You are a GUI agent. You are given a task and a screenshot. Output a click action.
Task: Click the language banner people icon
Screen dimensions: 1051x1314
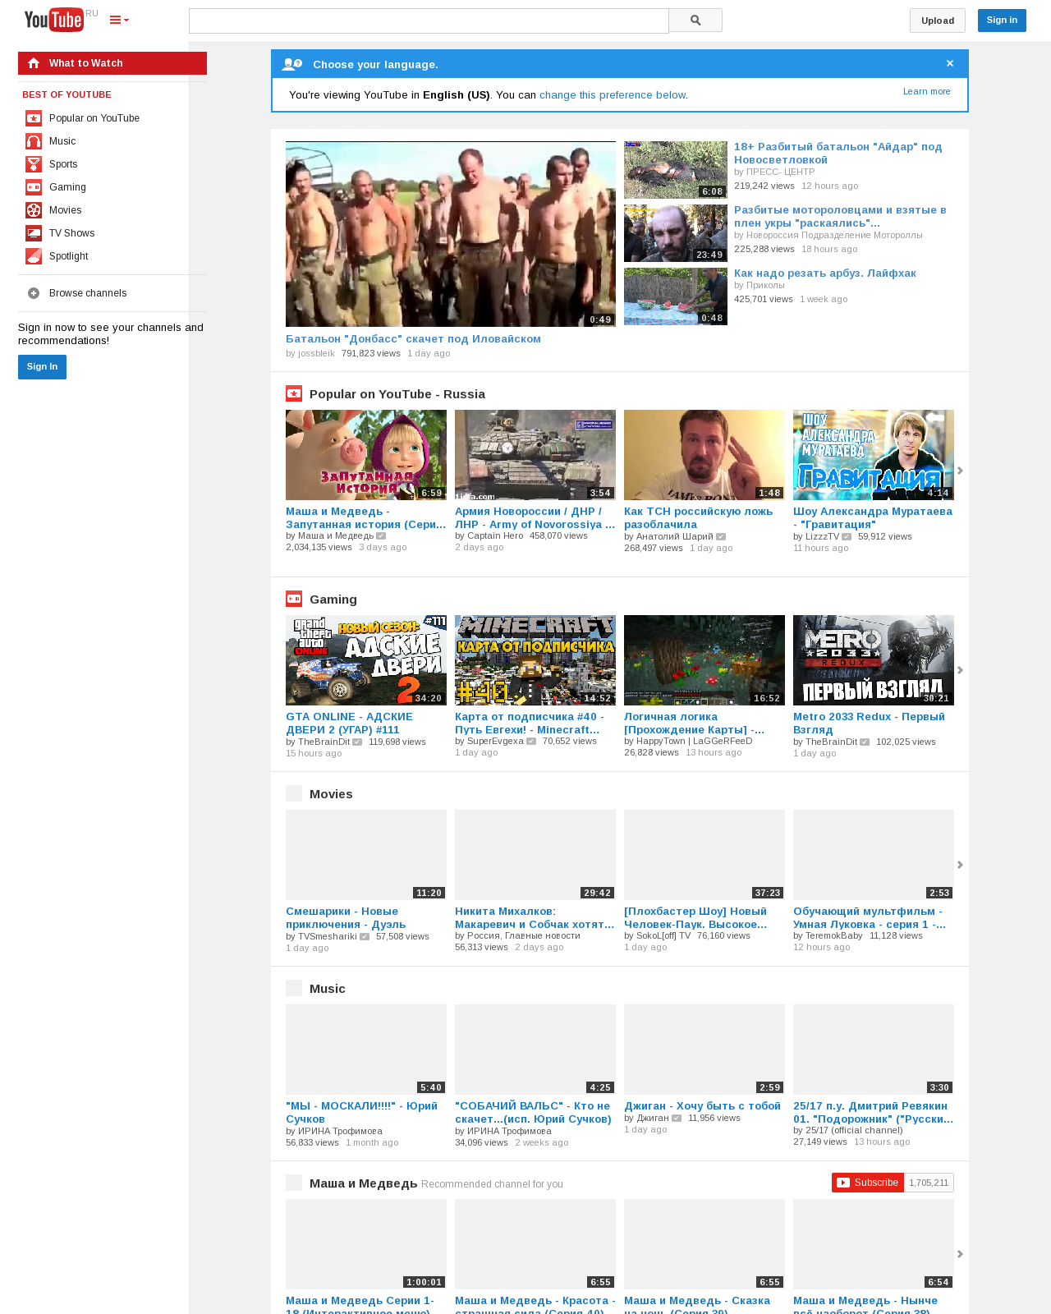click(291, 64)
